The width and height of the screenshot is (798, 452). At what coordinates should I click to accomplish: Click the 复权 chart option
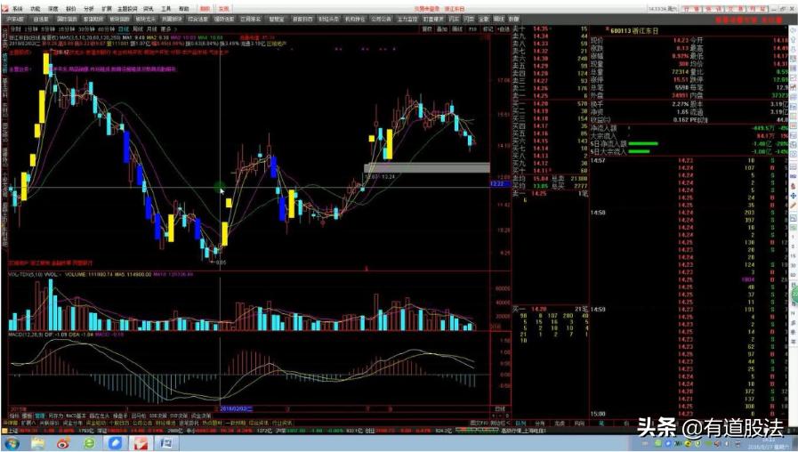(x=427, y=29)
